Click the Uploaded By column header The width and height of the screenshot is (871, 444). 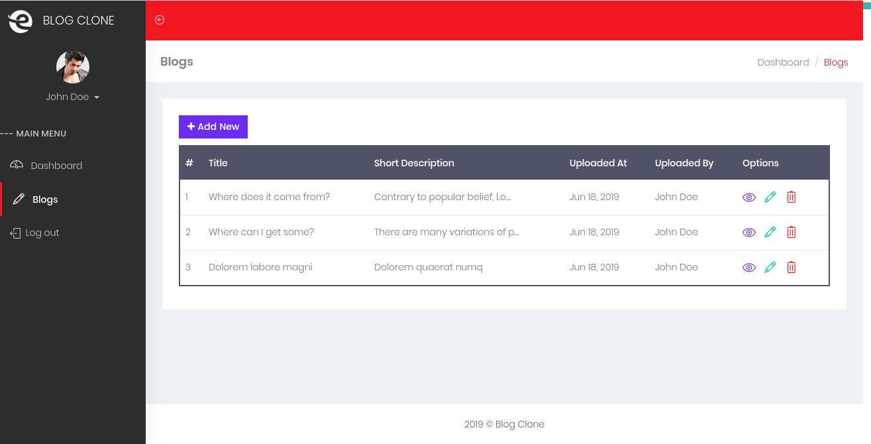point(684,163)
